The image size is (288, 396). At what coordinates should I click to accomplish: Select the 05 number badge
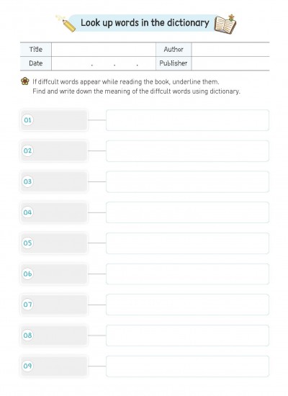click(27, 243)
